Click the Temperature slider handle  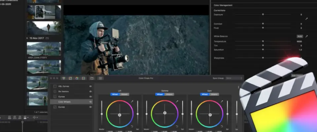pyautogui.click(x=263, y=41)
